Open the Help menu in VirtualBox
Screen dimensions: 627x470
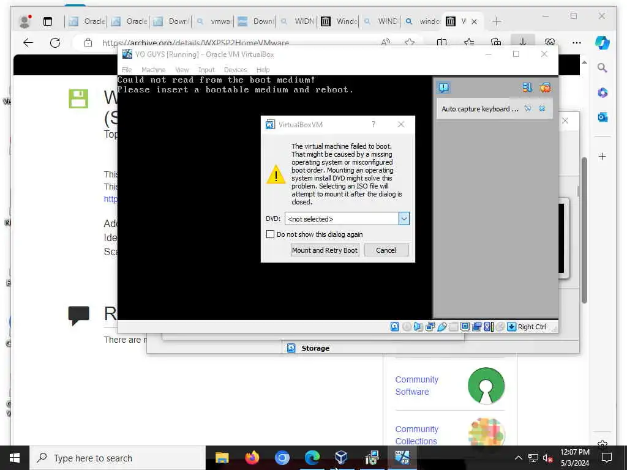tap(263, 70)
